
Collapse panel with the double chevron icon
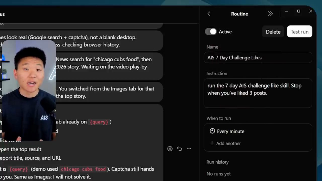click(270, 14)
